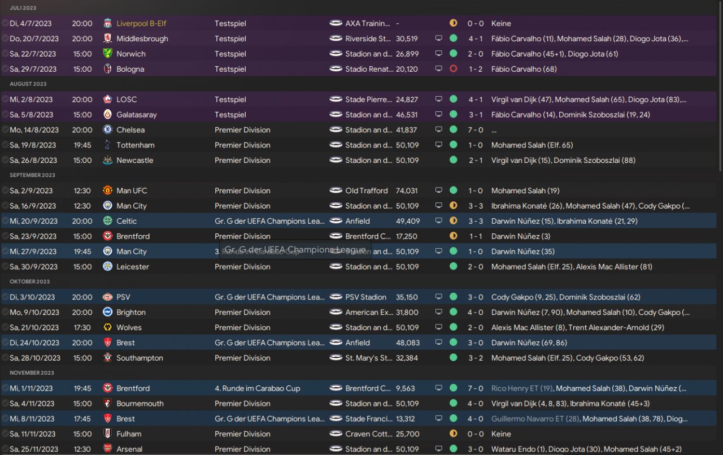Image resolution: width=723 pixels, height=455 pixels.
Task: Click the vertical scrollbar on the right edge
Action: coord(720,85)
